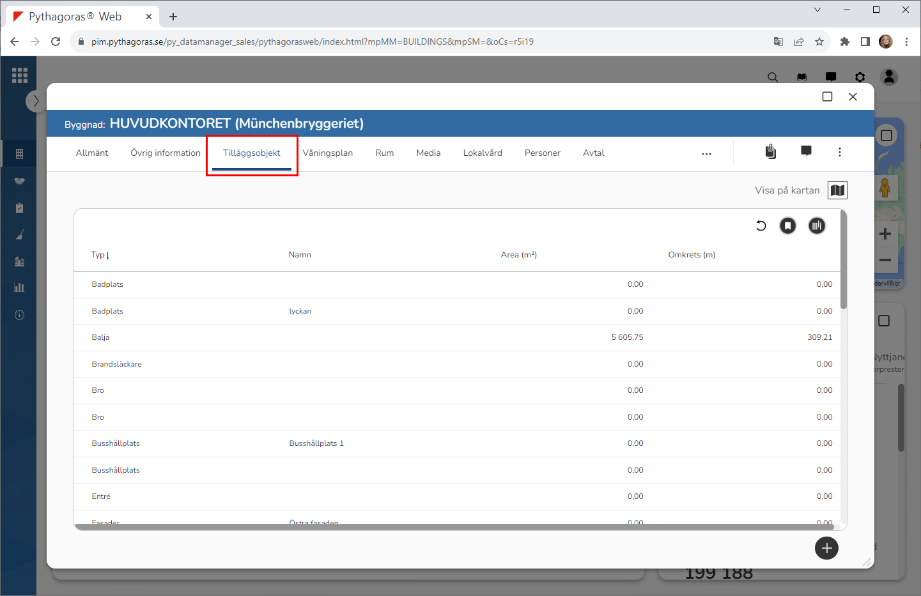
Task: Switch to the Våningsplan tab
Action: [x=327, y=153]
